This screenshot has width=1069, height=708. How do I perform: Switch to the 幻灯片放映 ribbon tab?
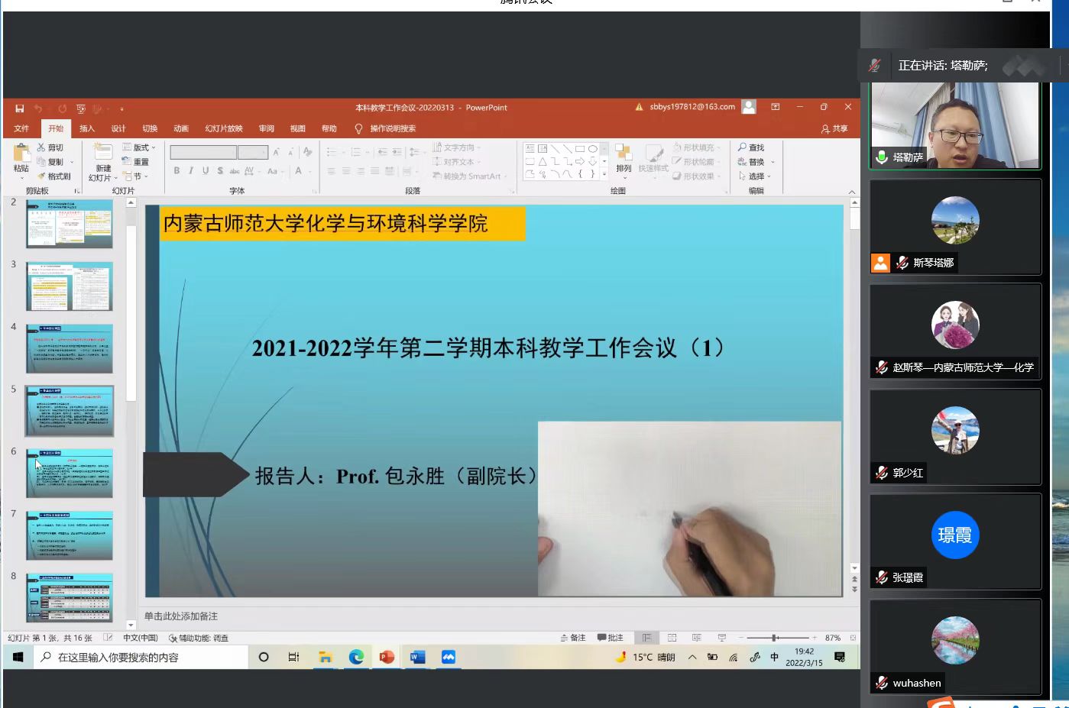(223, 128)
